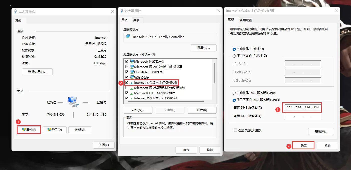Click the Realtek PCIe GbE Family Controller adapter icon
351x170 pixels.
128,37
